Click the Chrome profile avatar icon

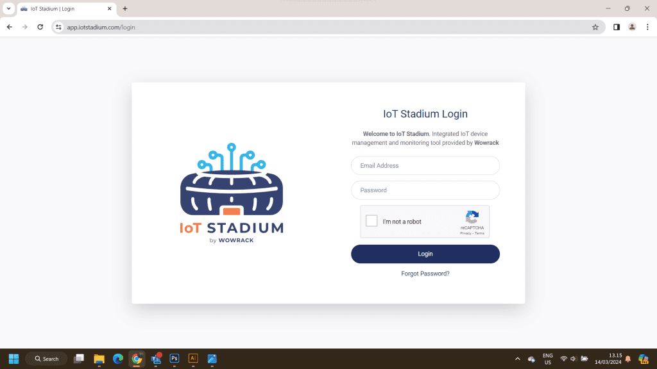point(632,27)
